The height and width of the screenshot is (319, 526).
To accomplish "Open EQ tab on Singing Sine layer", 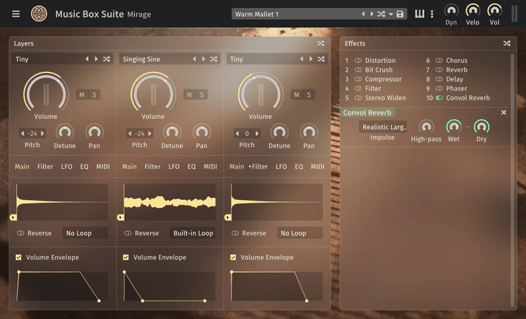I will 191,166.
